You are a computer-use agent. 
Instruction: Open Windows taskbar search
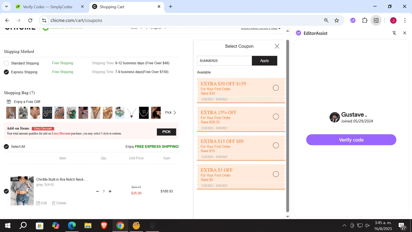pos(23,226)
